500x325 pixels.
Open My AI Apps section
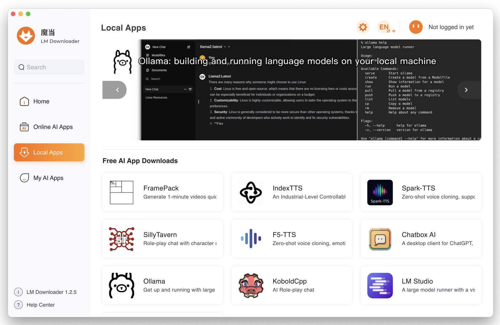click(49, 178)
